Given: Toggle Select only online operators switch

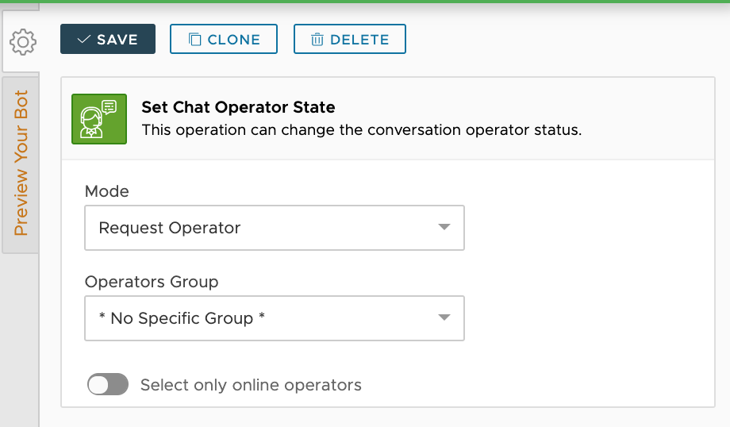Looking at the screenshot, I should pos(108,385).
